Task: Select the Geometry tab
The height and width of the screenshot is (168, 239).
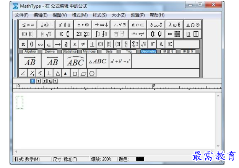Action: tap(148, 51)
